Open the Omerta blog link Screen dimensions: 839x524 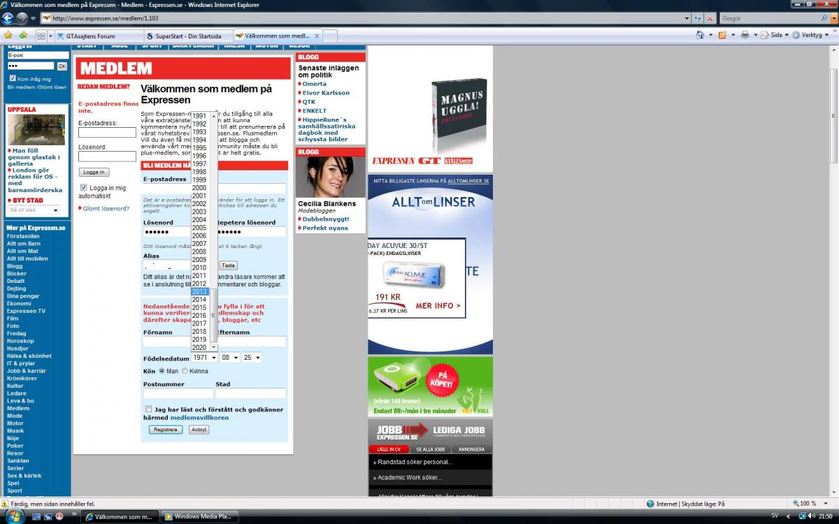314,84
